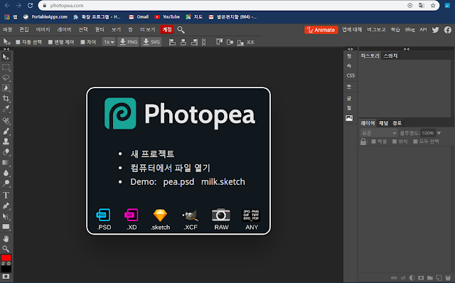The width and height of the screenshot is (455, 283).
Task: Open the 필터 menu
Action: click(x=100, y=30)
